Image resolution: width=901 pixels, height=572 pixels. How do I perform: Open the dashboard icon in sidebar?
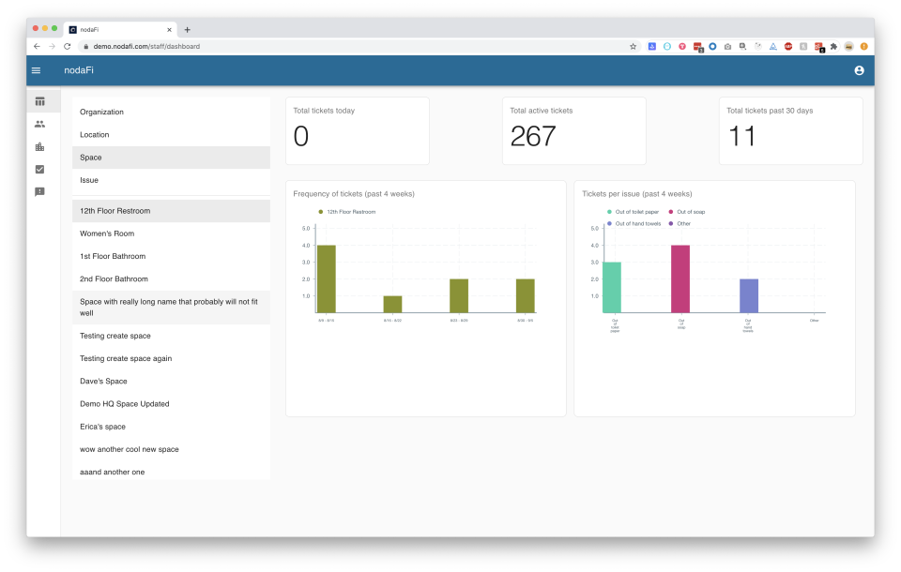click(x=39, y=101)
